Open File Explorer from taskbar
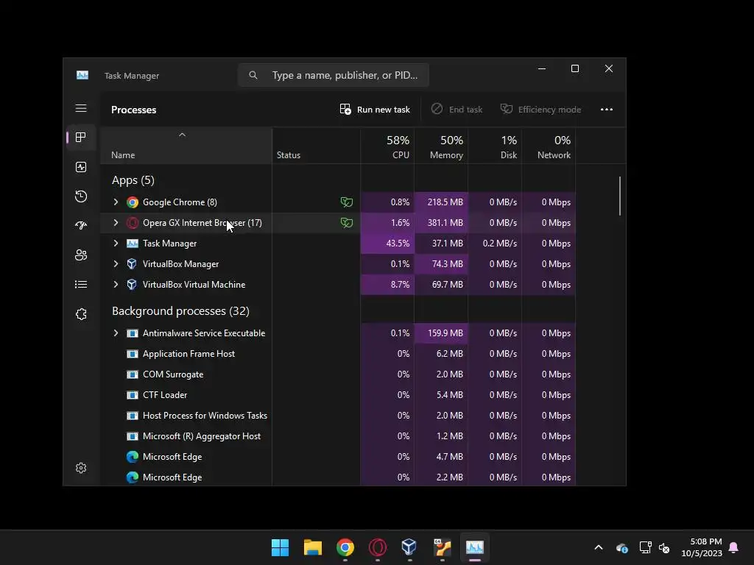The height and width of the screenshot is (565, 754). pos(312,547)
